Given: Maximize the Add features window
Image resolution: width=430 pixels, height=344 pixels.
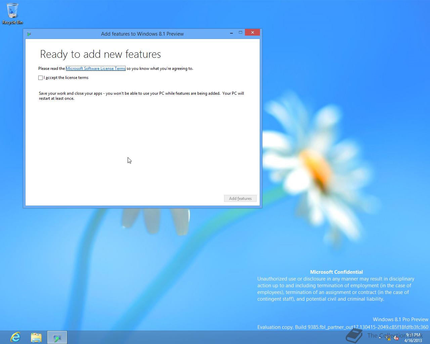Looking at the screenshot, I should [x=241, y=33].
